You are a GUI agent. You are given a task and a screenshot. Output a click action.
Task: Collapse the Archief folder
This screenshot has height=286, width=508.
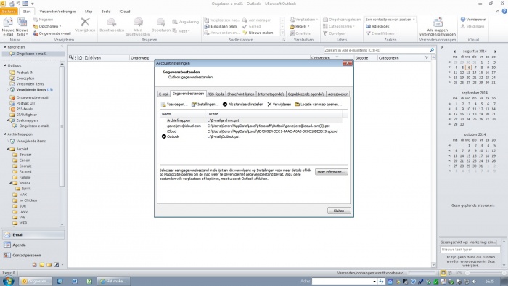(7, 149)
